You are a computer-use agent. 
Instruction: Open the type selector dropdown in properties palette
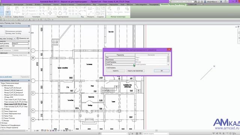point(29,32)
